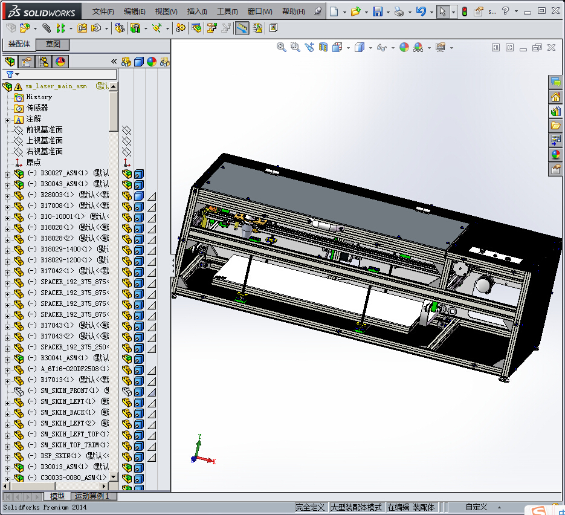This screenshot has height=515, width=565.
Task: Pin the menu bar with pushpin
Action: pos(317,11)
